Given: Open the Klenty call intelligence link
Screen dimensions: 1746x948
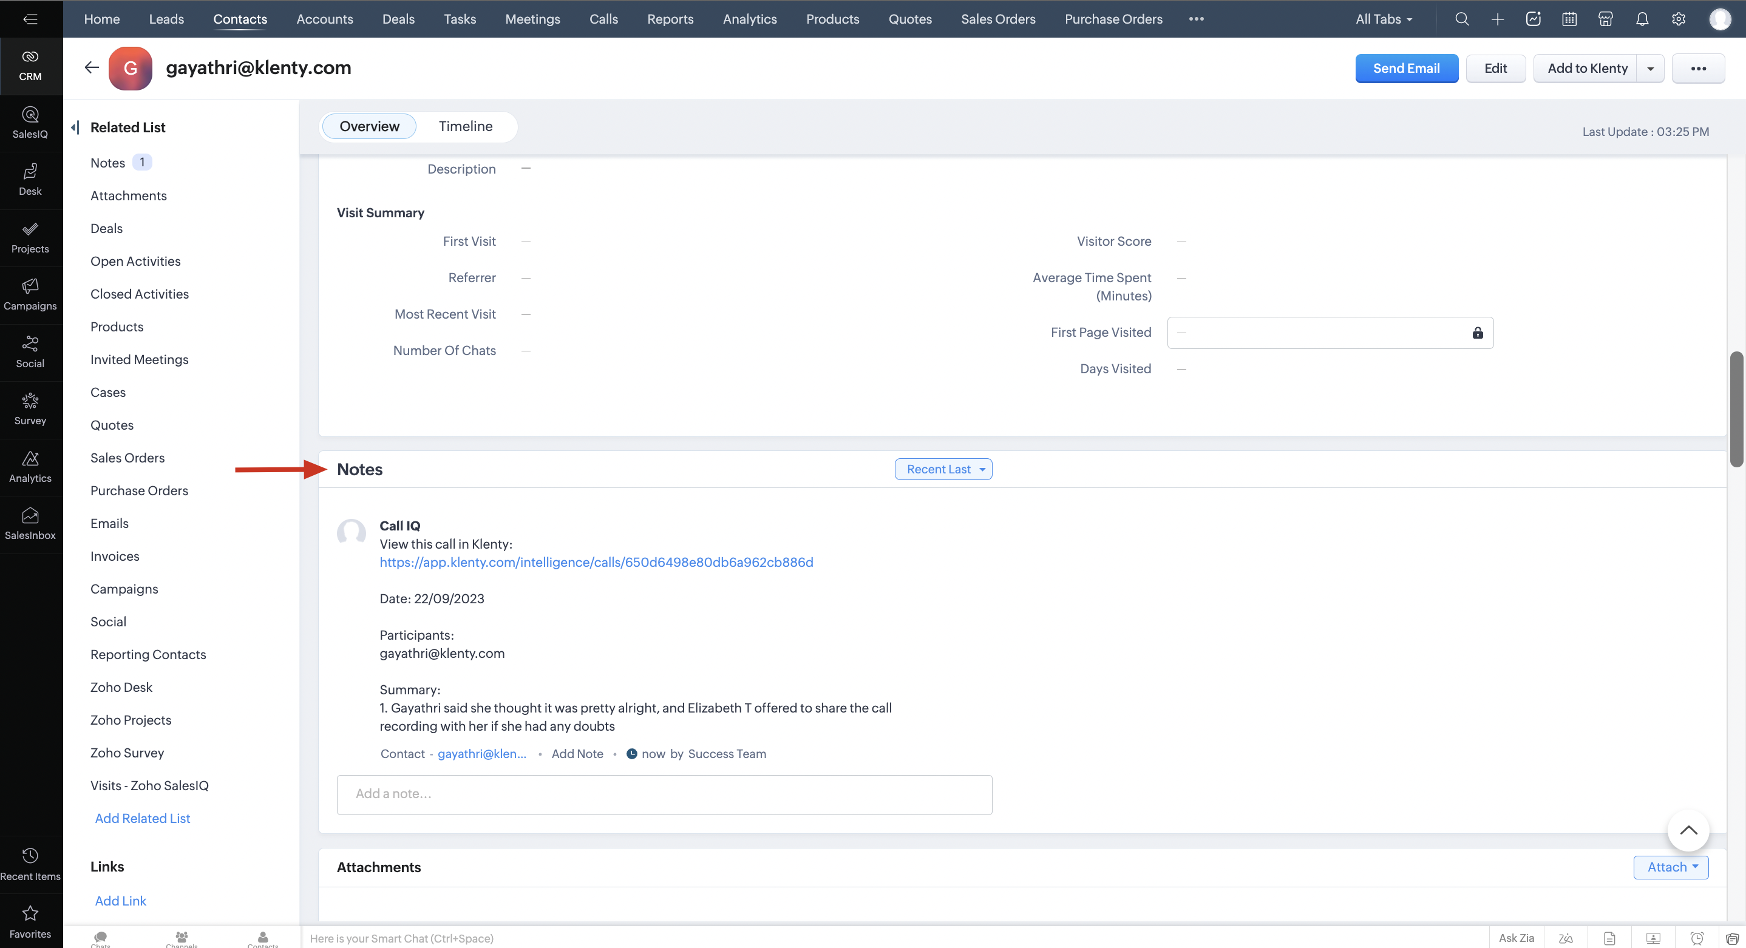Looking at the screenshot, I should [x=596, y=562].
